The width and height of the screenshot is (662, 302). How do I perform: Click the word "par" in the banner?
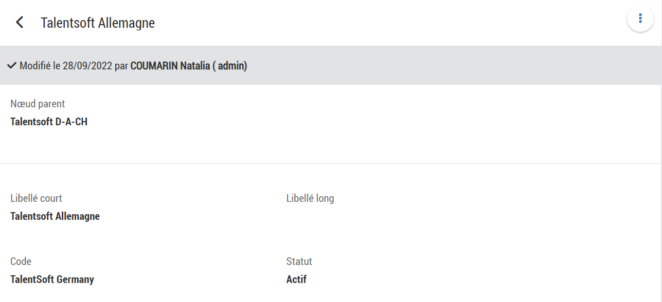click(121, 66)
